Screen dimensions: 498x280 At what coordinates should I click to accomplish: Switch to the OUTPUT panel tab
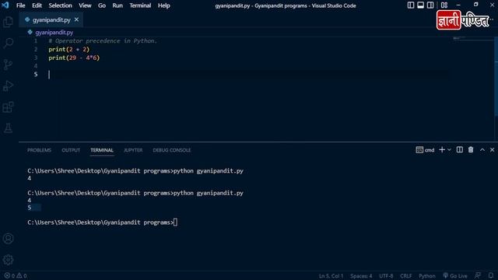pos(71,150)
